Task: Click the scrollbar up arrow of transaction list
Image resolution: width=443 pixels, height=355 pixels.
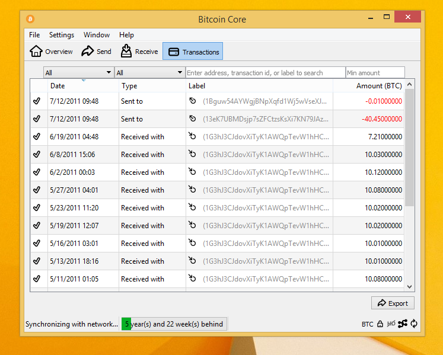Action: [409, 84]
